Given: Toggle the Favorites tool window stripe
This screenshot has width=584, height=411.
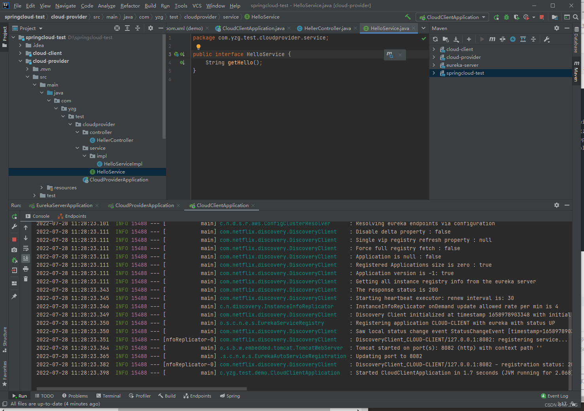Looking at the screenshot, I should pyautogui.click(x=5, y=373).
